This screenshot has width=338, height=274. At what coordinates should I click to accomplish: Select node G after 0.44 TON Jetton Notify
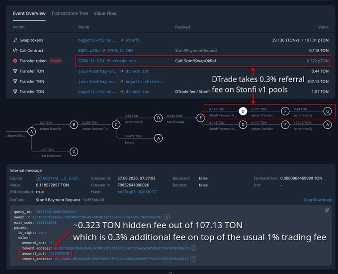point(328,111)
